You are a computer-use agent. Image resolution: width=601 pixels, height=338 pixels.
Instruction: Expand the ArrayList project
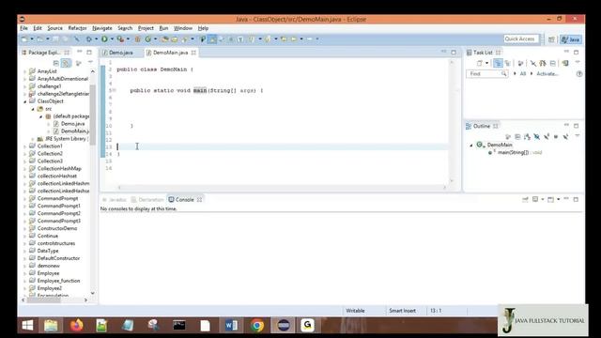tap(25, 71)
